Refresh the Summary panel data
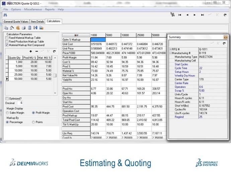The height and width of the screenshot is (173, 231). [224, 43]
